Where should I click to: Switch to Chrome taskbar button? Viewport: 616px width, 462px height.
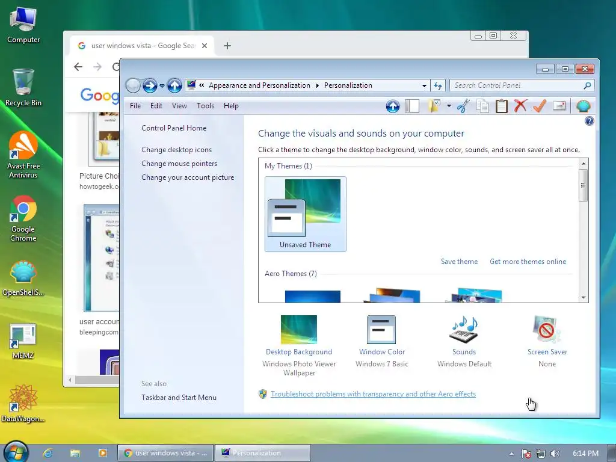165,453
